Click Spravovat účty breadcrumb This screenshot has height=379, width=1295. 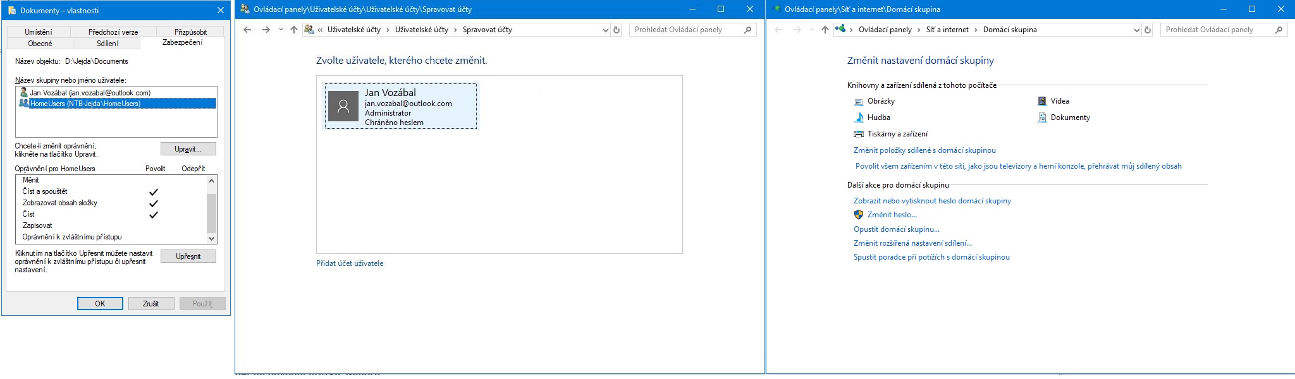click(488, 30)
